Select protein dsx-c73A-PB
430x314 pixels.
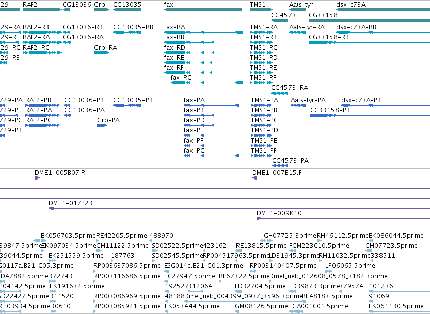coord(361,100)
